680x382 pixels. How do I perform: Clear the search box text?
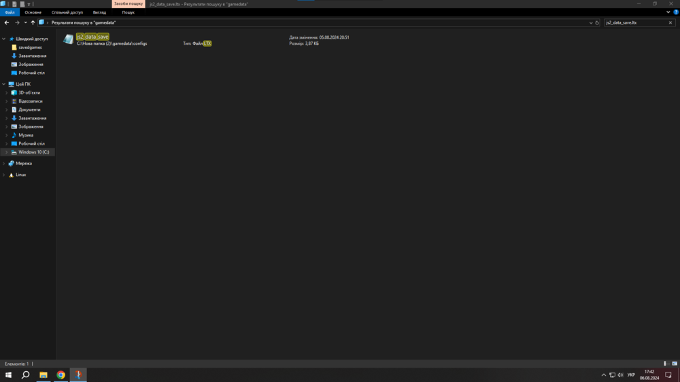point(670,22)
